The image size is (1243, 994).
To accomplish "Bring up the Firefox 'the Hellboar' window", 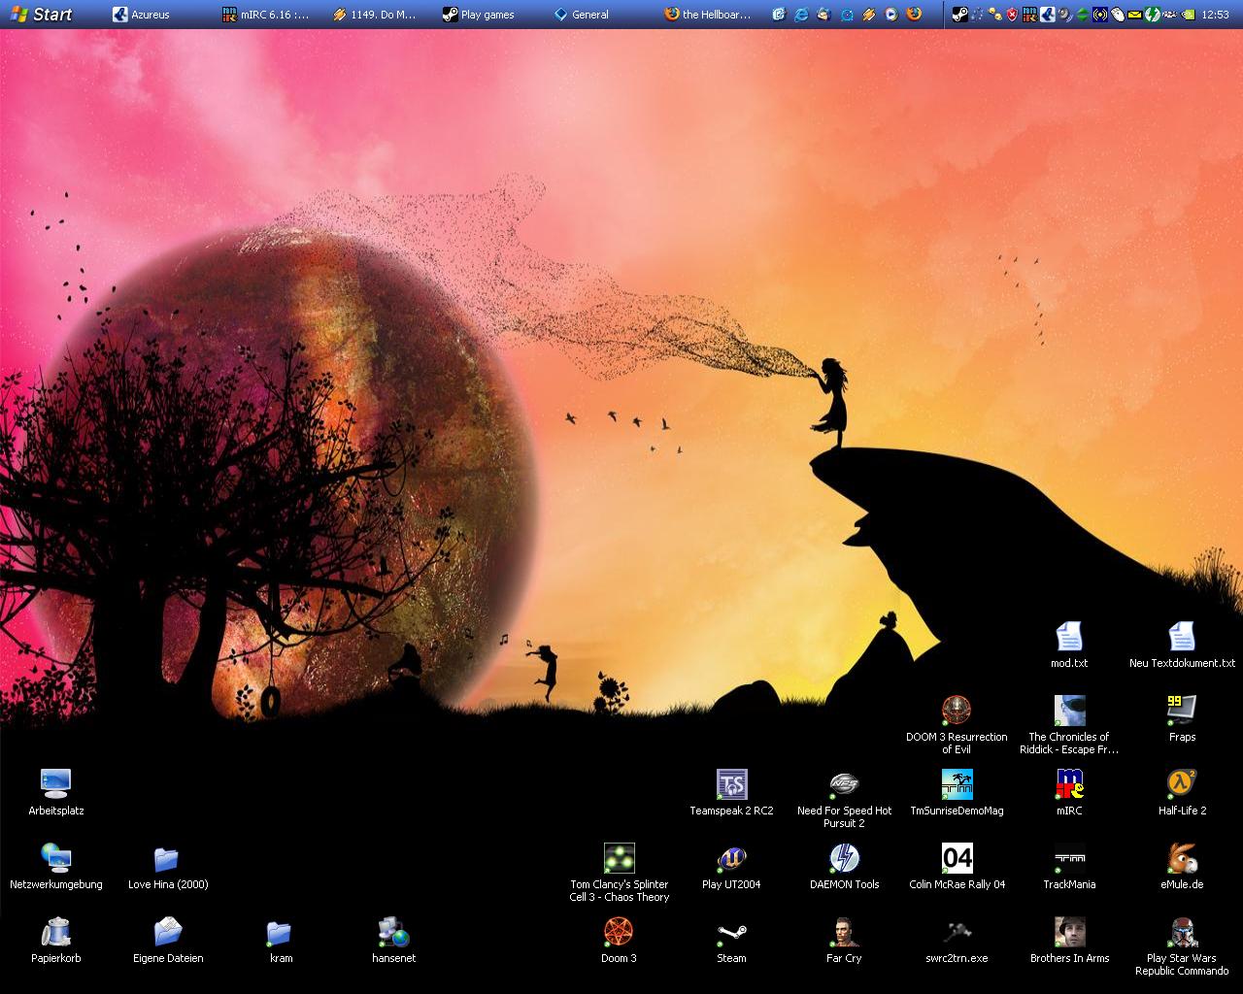I will [x=707, y=15].
